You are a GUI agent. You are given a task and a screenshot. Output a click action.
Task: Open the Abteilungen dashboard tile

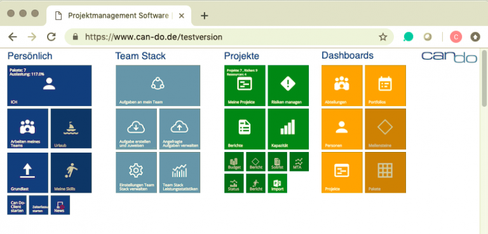point(342,86)
